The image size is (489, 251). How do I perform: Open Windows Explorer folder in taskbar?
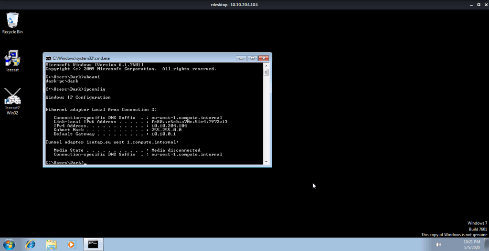[51, 244]
